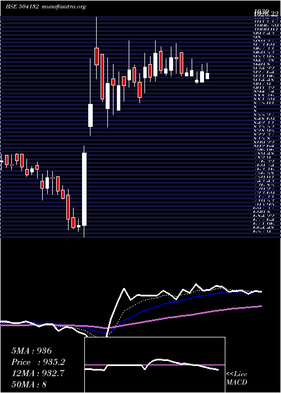Click the 1030 top price axis label
281x393 pixels.
pos(261,11)
